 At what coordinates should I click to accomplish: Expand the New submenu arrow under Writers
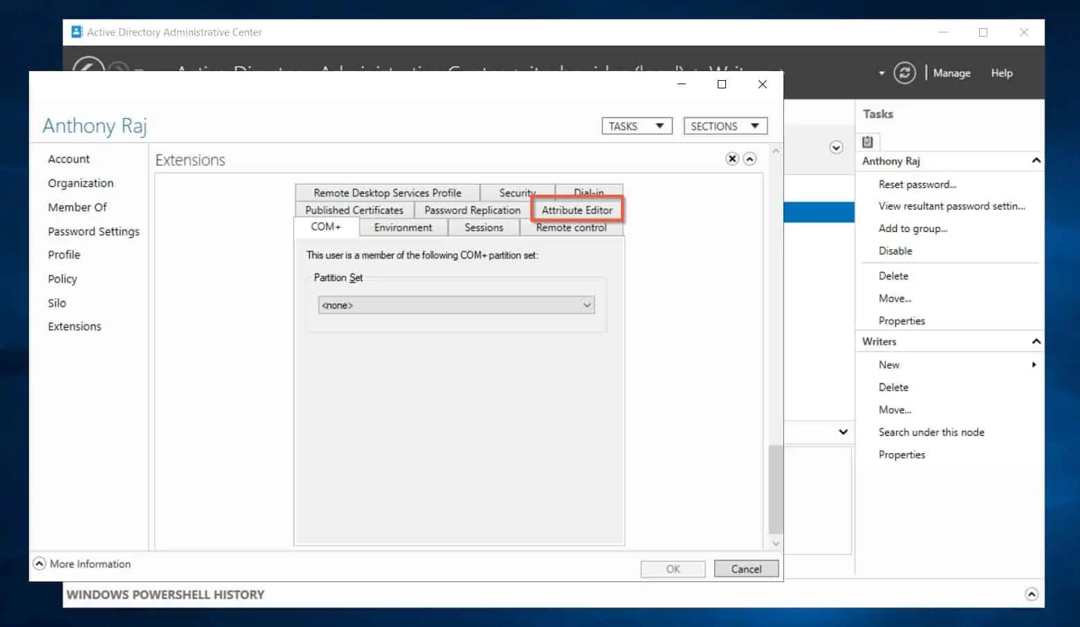pos(1034,365)
